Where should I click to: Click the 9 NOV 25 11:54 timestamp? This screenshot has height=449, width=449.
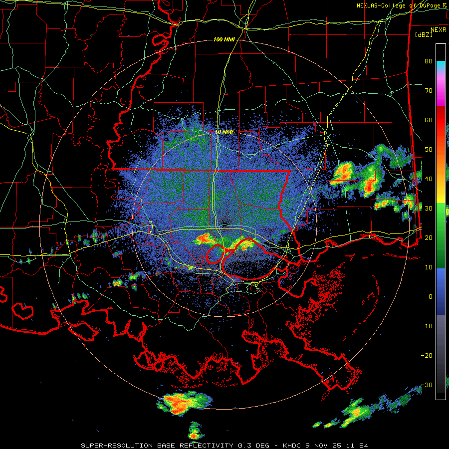click(336, 446)
